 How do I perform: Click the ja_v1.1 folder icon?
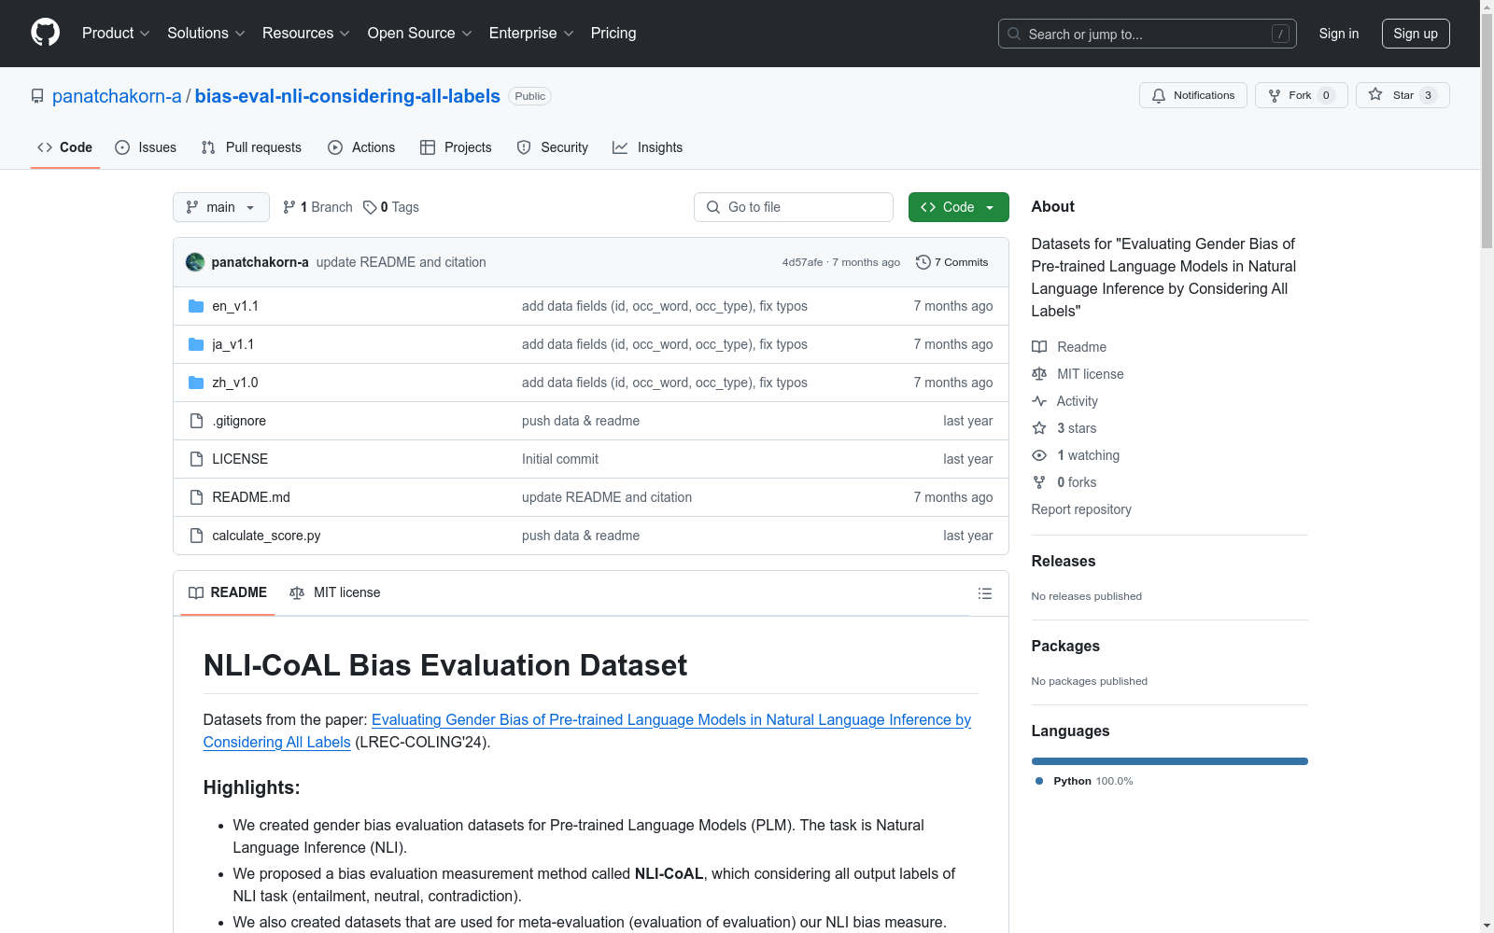tap(196, 344)
